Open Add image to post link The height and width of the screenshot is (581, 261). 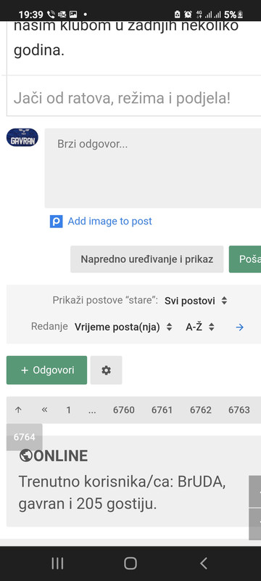[109, 222]
